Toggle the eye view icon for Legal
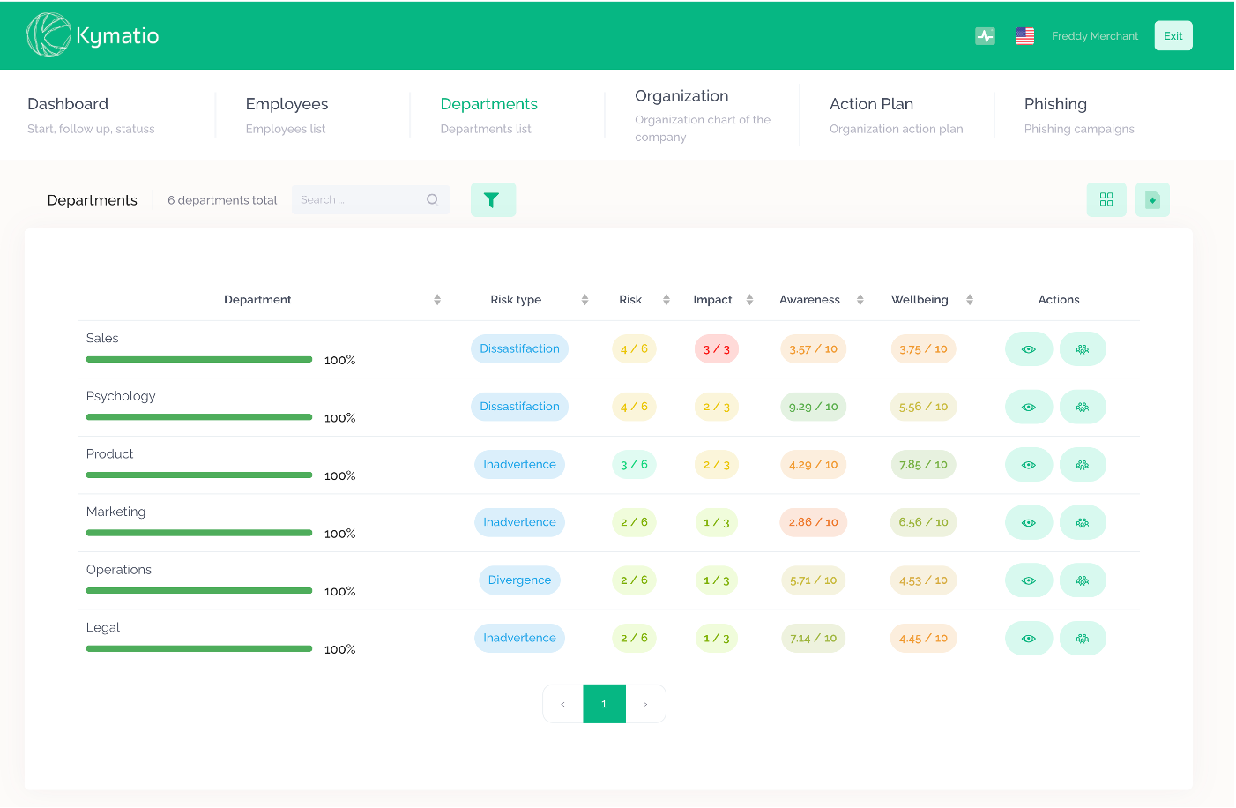 pos(1029,638)
